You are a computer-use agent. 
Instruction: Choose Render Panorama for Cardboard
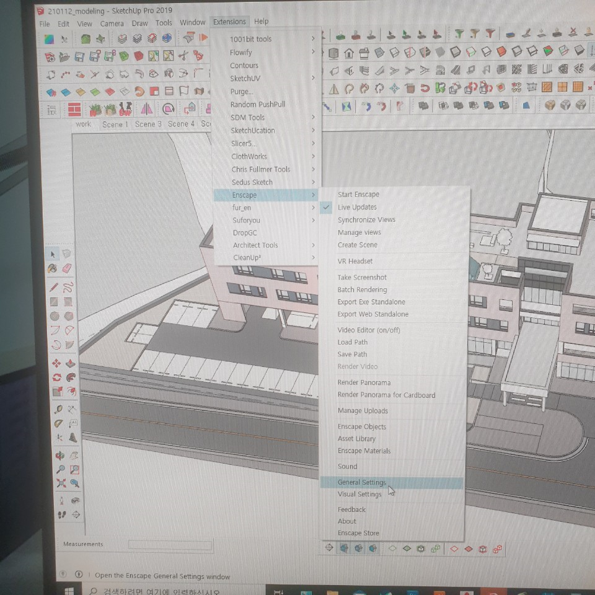386,395
